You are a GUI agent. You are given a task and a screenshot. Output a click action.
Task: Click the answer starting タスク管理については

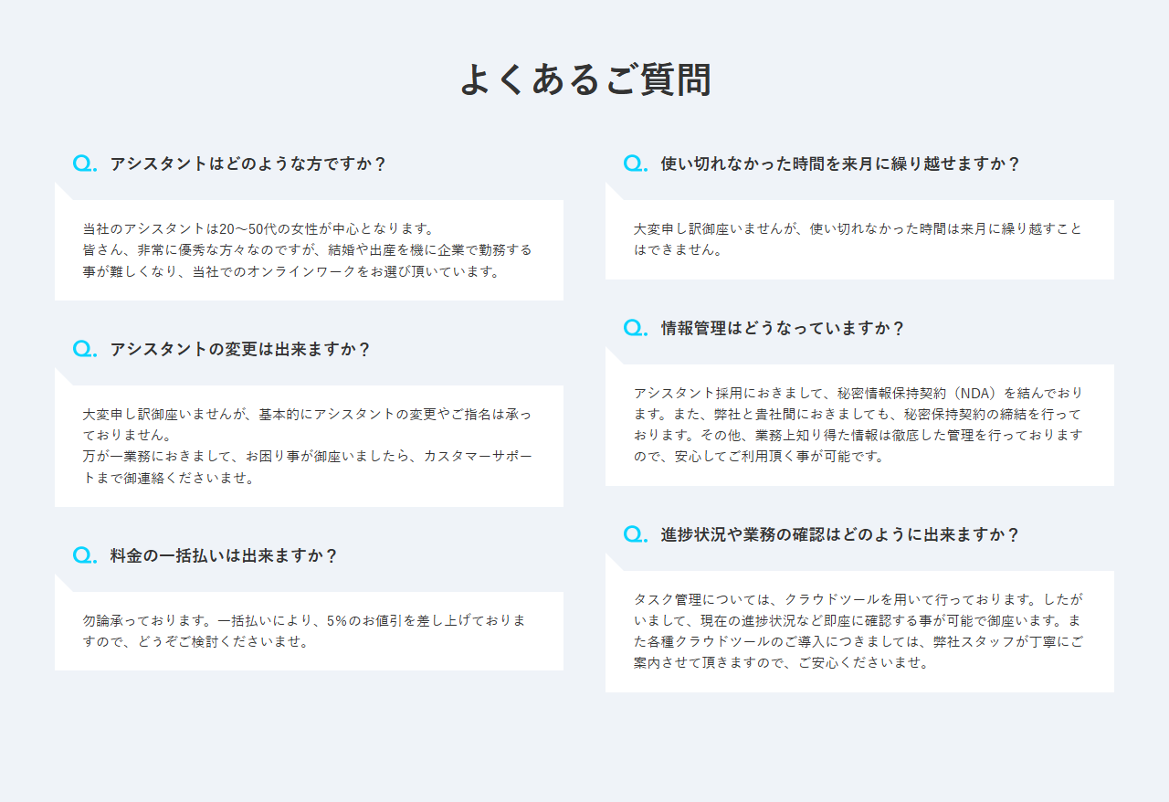click(859, 631)
